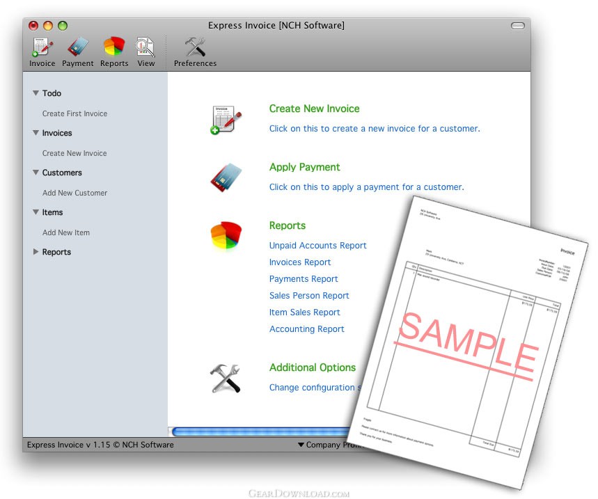Click the Invoice toolbar icon

point(42,52)
